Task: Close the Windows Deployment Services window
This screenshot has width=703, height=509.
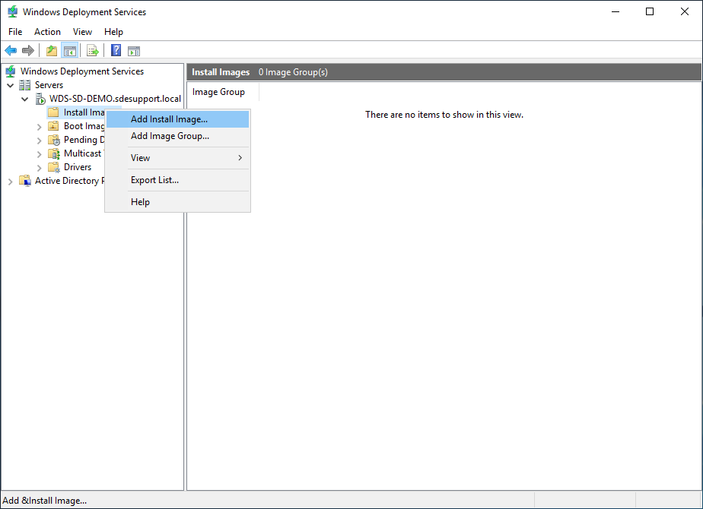Action: click(685, 11)
